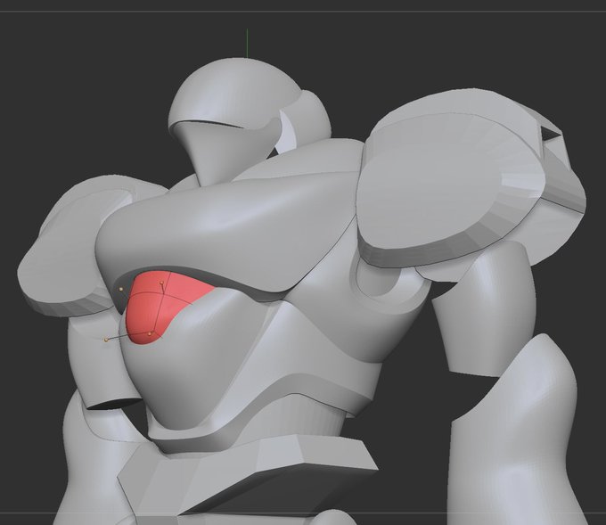Select the upper control point on red surface

coord(162,283)
